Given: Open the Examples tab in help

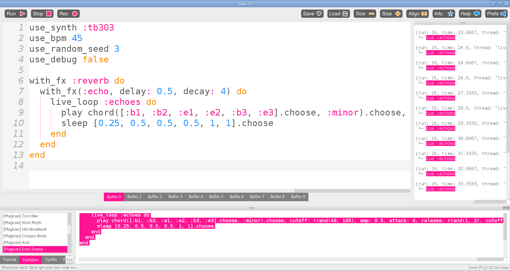Looking at the screenshot, I should tap(31, 260).
